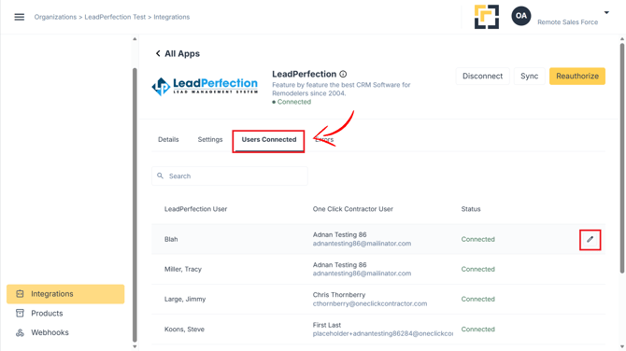Click the Status column header
The height and width of the screenshot is (351, 626).
click(x=471, y=209)
